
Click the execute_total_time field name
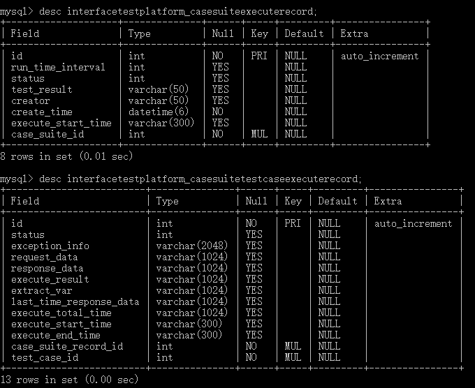tap(61, 313)
